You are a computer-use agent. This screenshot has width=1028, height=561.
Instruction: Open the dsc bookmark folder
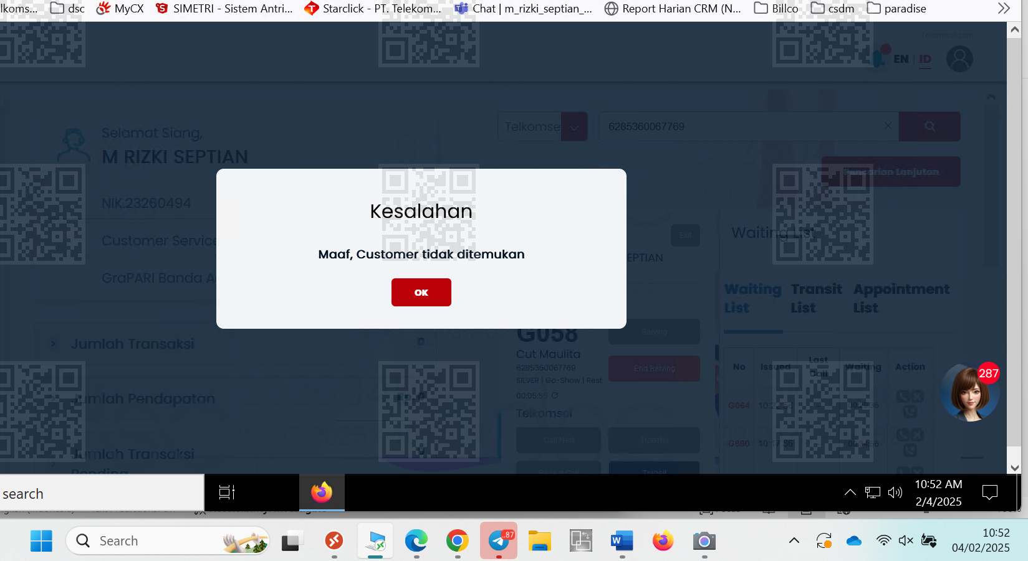(67, 9)
